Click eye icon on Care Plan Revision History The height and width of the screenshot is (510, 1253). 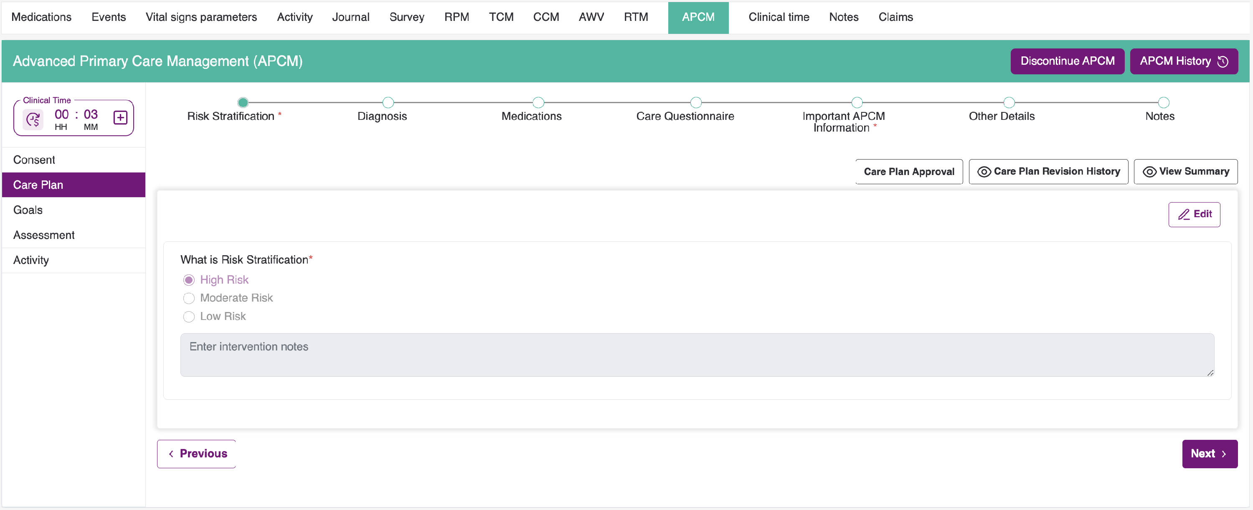(984, 172)
